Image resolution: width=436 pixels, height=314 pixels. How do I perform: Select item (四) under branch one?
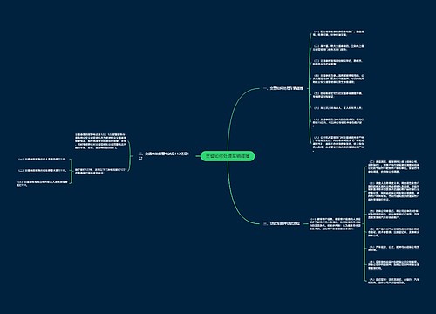click(x=338, y=78)
